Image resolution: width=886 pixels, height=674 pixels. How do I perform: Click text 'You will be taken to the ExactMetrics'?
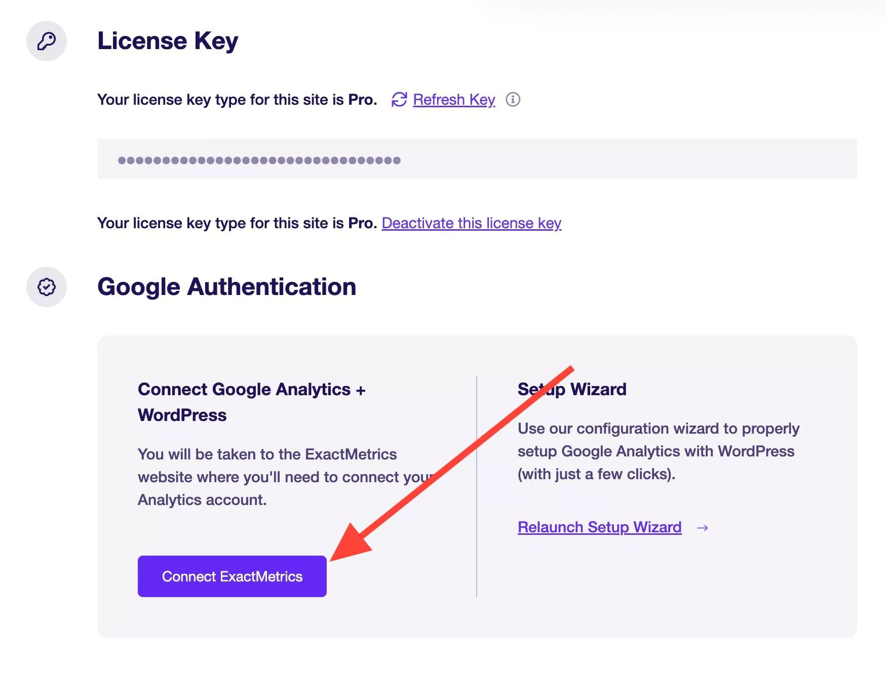pyautogui.click(x=267, y=454)
